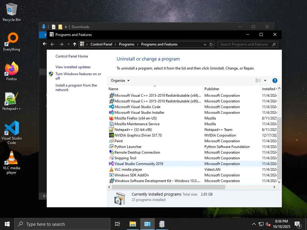Open the Organize dropdown menu
The image size is (307, 230).
pos(120,81)
